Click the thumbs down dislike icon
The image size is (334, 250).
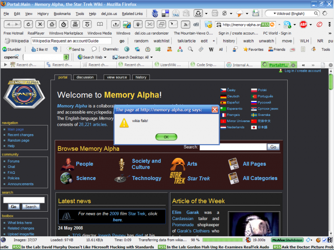coord(55,49)
